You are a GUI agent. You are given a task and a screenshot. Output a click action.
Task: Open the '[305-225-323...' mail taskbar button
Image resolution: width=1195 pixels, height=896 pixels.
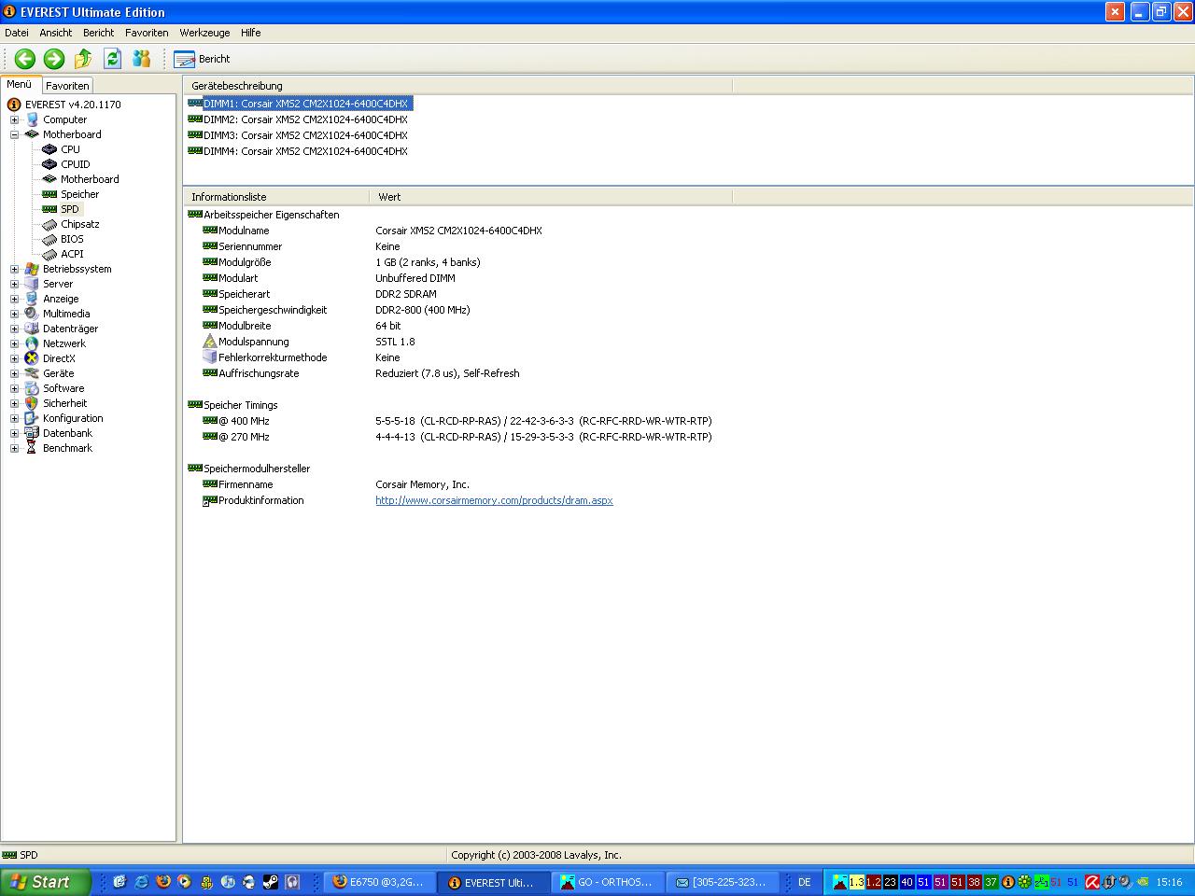tap(723, 882)
